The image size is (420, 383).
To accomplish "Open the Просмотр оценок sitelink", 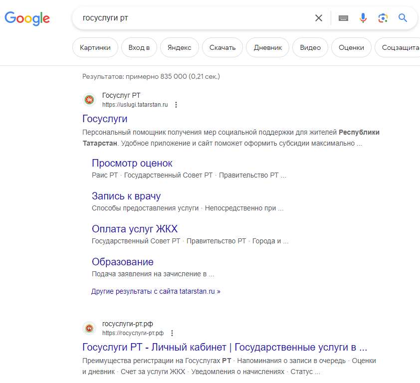I will [x=132, y=163].
